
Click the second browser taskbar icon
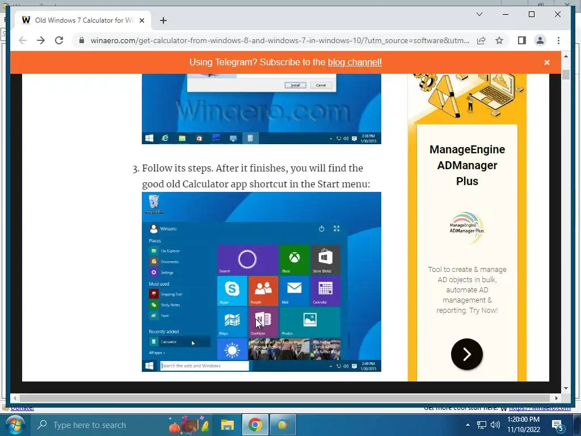(x=283, y=425)
